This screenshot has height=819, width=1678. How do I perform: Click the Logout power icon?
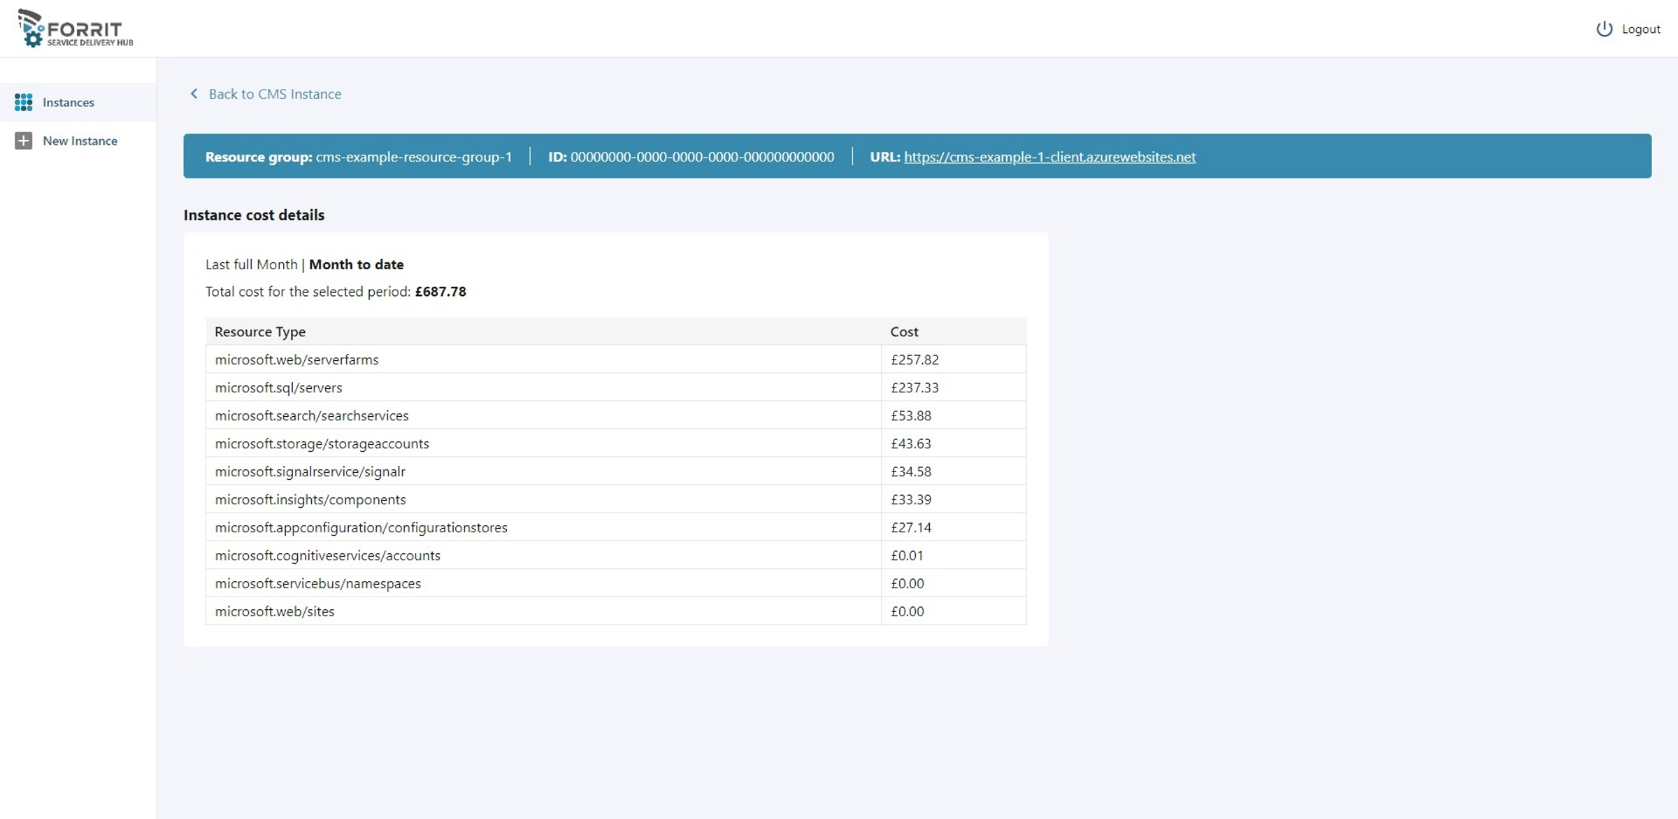click(x=1604, y=29)
